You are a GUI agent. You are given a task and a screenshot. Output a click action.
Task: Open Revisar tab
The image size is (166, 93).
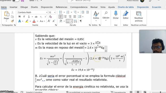(x=94, y=7)
